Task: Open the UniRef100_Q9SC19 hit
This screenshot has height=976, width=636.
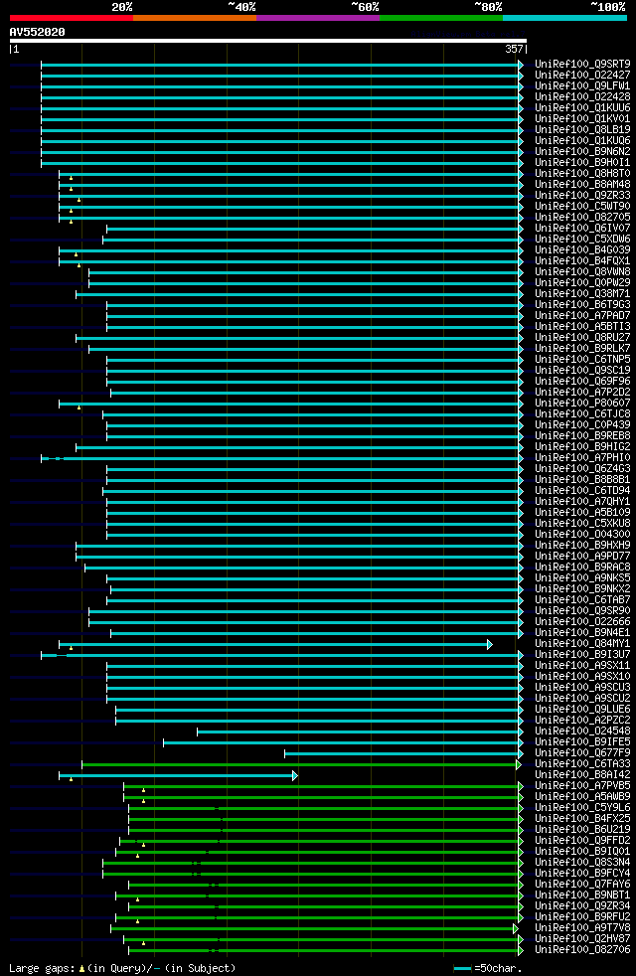Action: point(582,371)
